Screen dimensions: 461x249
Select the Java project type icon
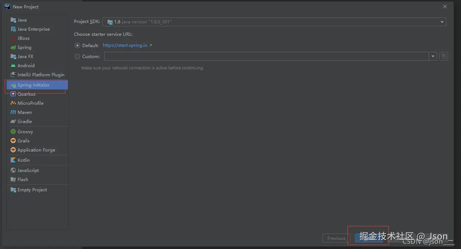[13, 20]
